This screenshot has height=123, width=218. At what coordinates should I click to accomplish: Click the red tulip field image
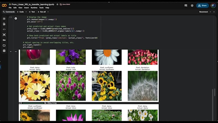(143, 57)
